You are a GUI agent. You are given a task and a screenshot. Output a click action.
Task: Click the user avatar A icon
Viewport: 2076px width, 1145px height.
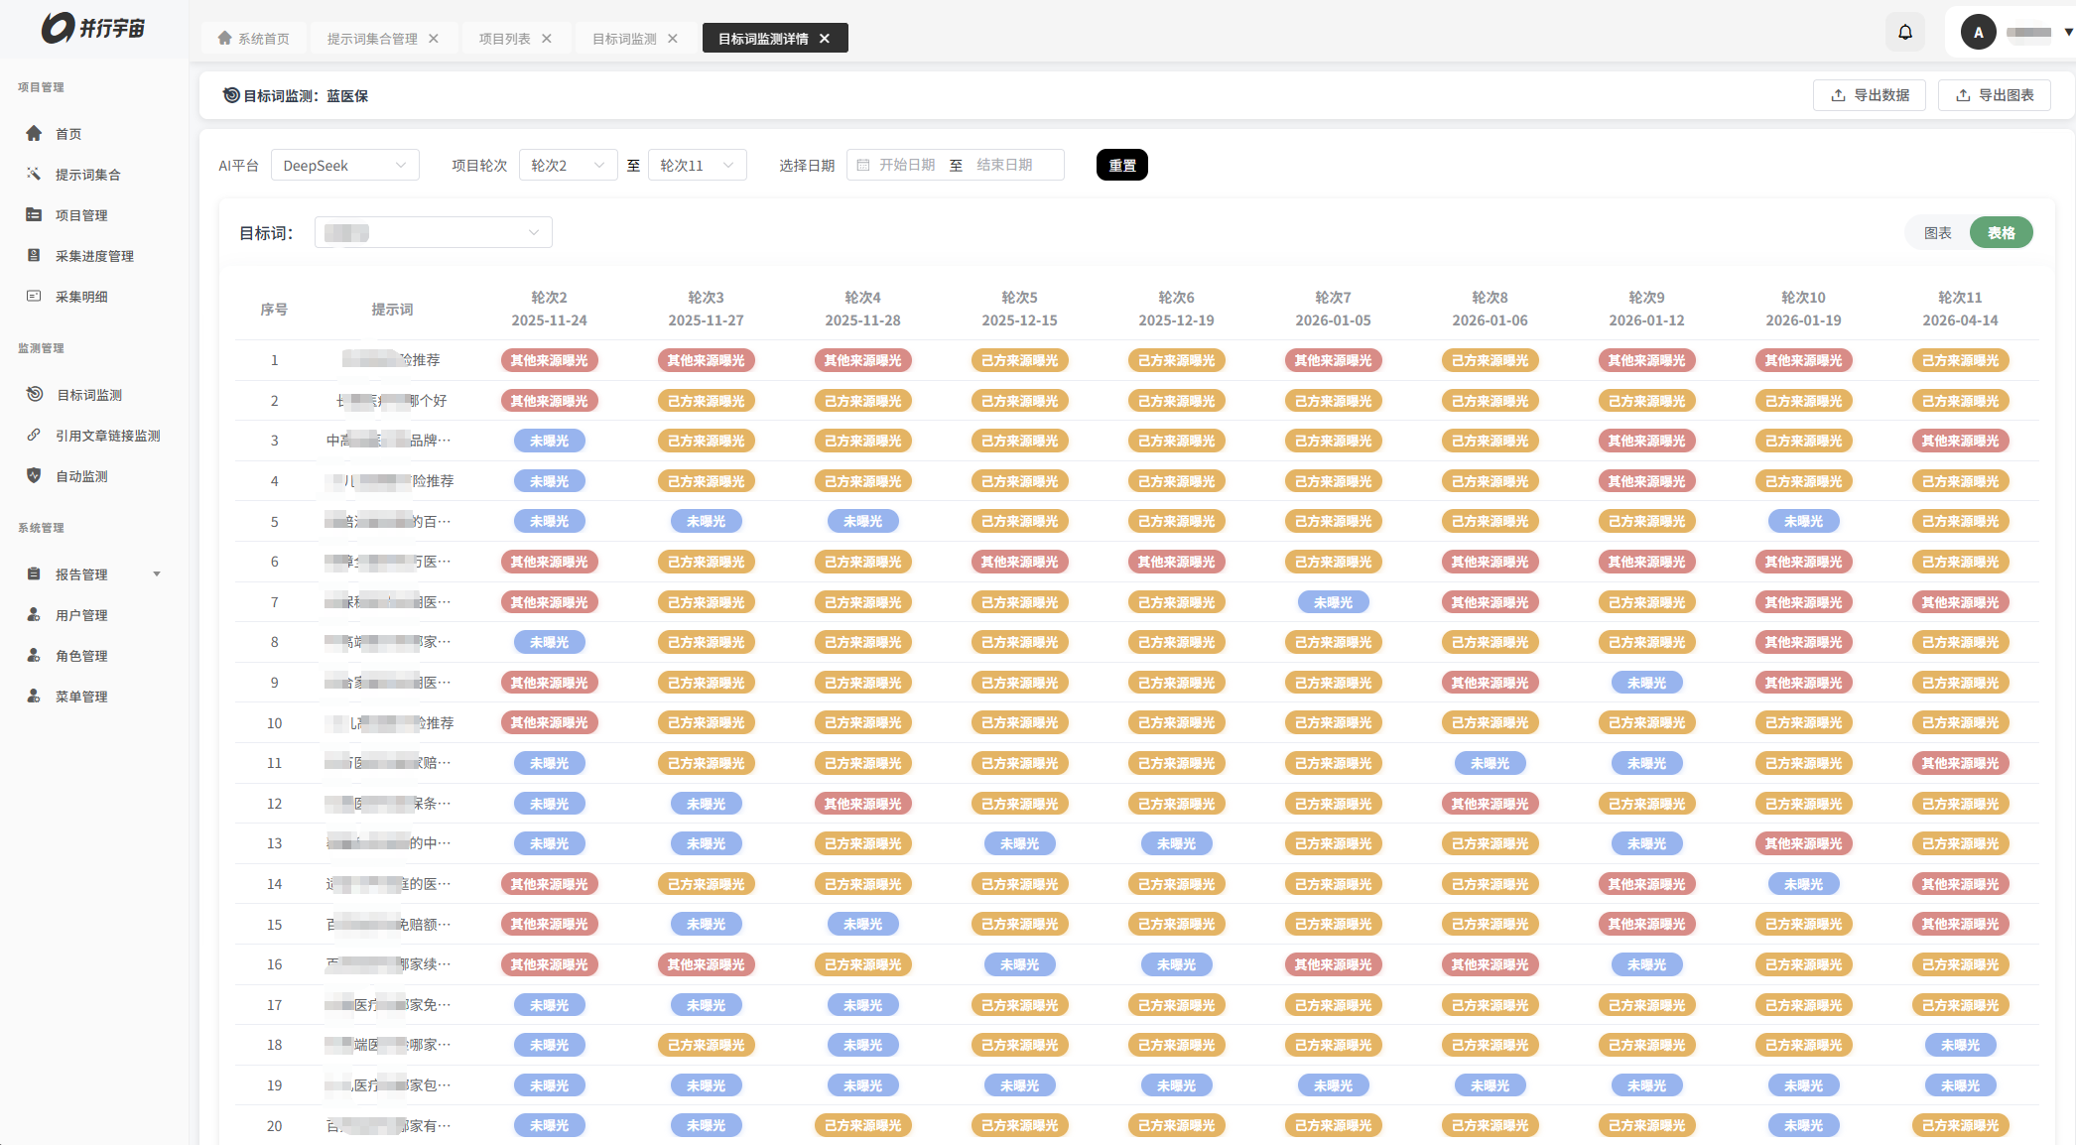pyautogui.click(x=1978, y=33)
